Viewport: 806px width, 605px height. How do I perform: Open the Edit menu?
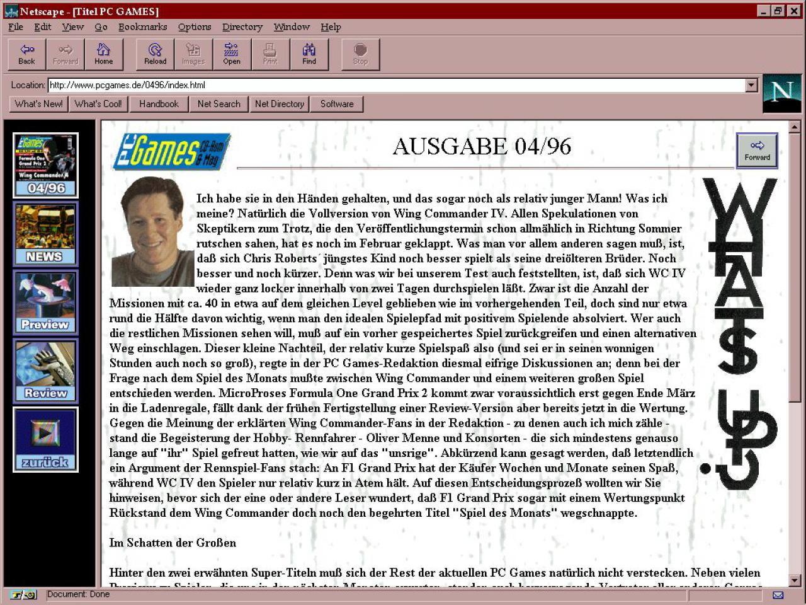[43, 26]
